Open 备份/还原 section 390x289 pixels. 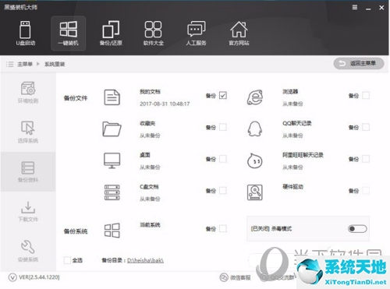coord(111,33)
